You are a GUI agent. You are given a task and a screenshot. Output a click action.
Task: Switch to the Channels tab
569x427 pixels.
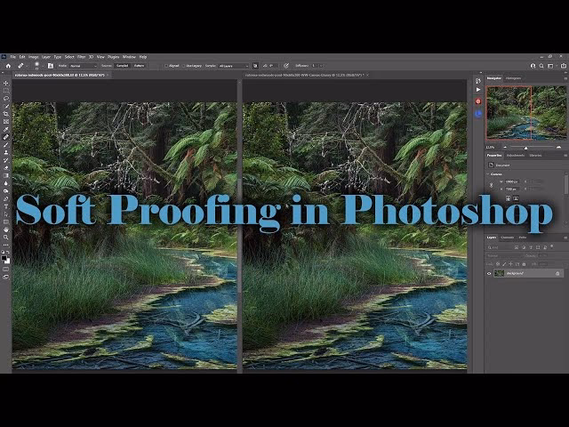508,238
